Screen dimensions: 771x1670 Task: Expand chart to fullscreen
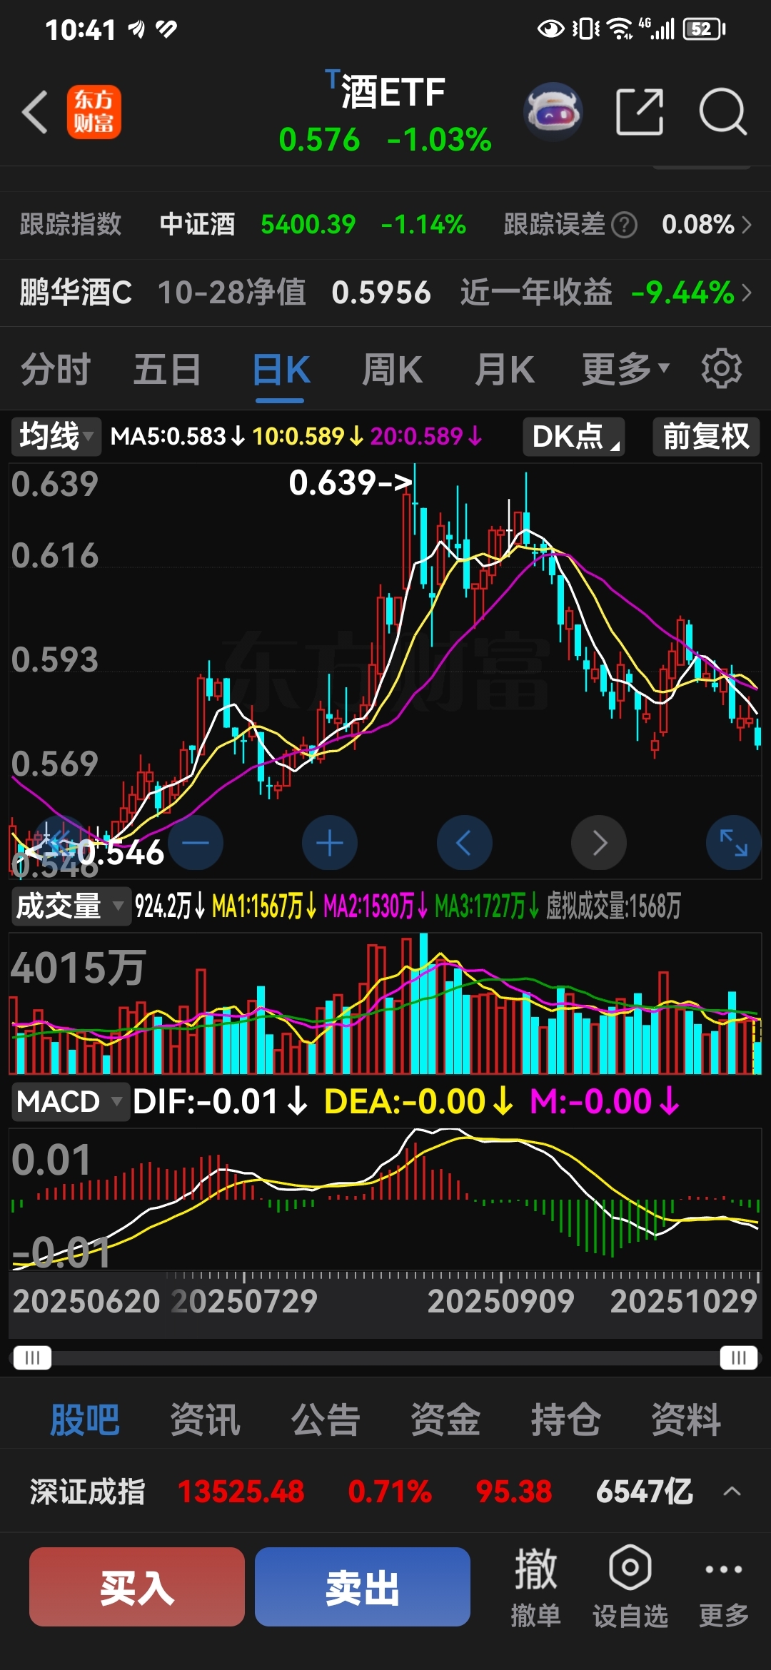[x=733, y=843]
